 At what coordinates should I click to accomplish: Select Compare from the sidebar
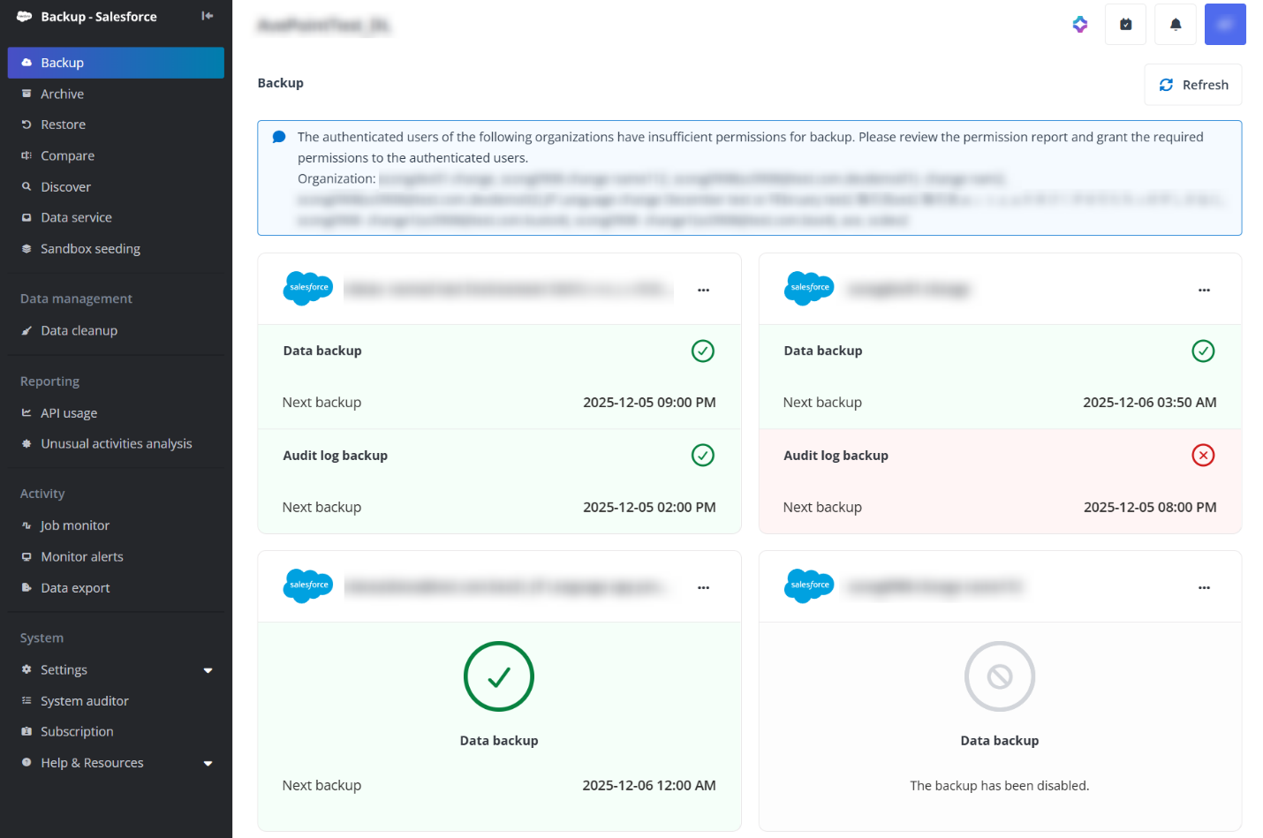[67, 155]
